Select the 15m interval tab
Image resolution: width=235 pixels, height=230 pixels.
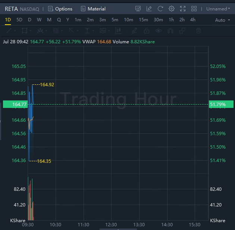tap(143, 20)
